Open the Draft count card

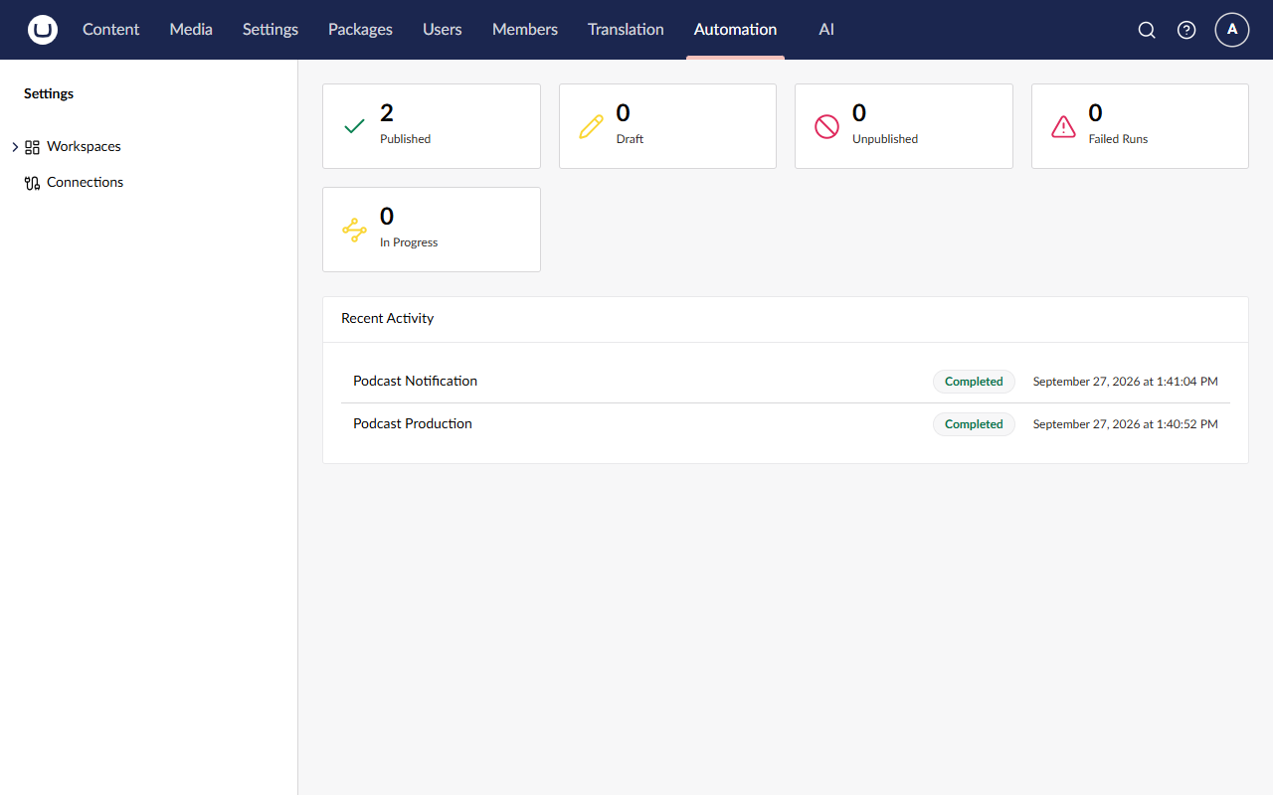pyautogui.click(x=667, y=126)
